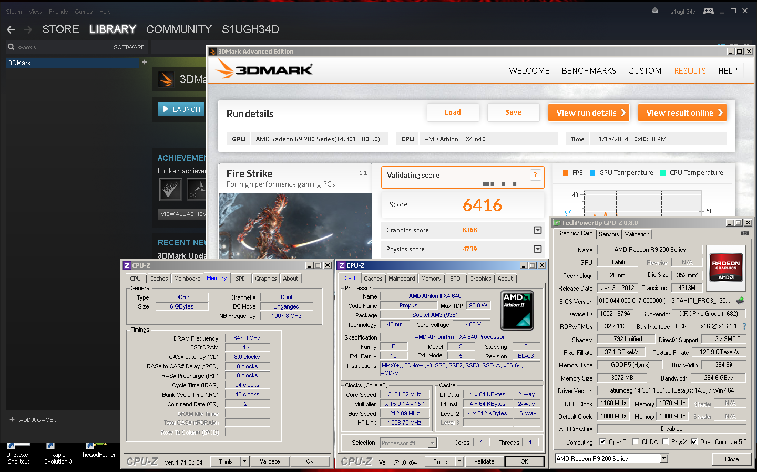Click the GPU-Z title bar icon

(557, 223)
